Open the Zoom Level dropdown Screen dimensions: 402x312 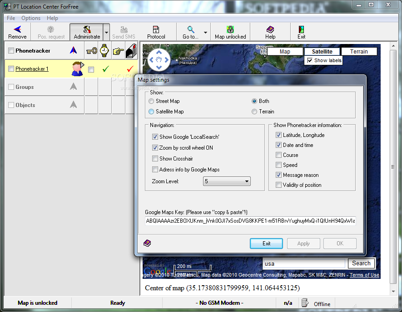227,181
